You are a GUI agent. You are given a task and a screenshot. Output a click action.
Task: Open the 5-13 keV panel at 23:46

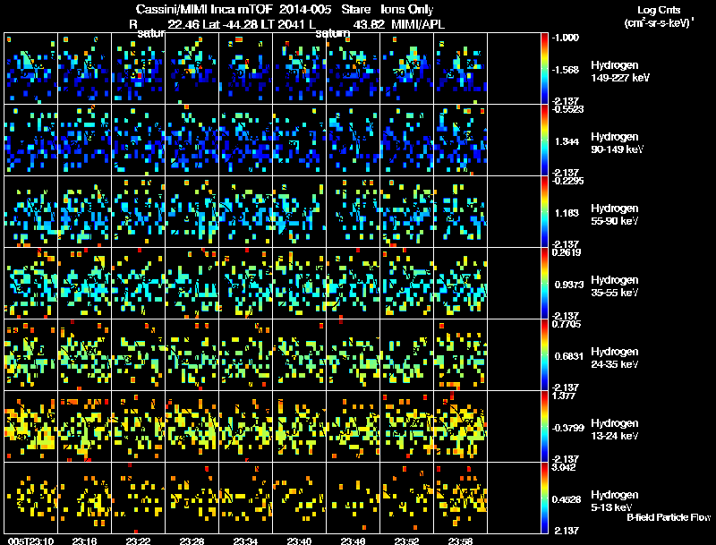pos(354,498)
